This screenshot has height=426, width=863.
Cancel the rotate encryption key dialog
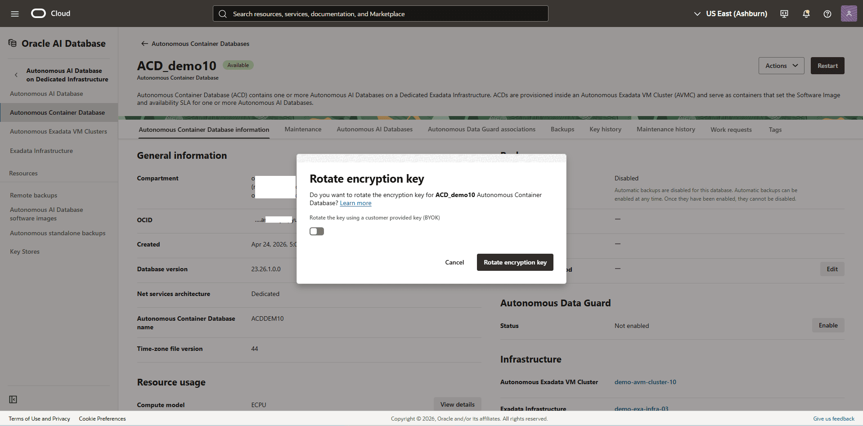(454, 262)
